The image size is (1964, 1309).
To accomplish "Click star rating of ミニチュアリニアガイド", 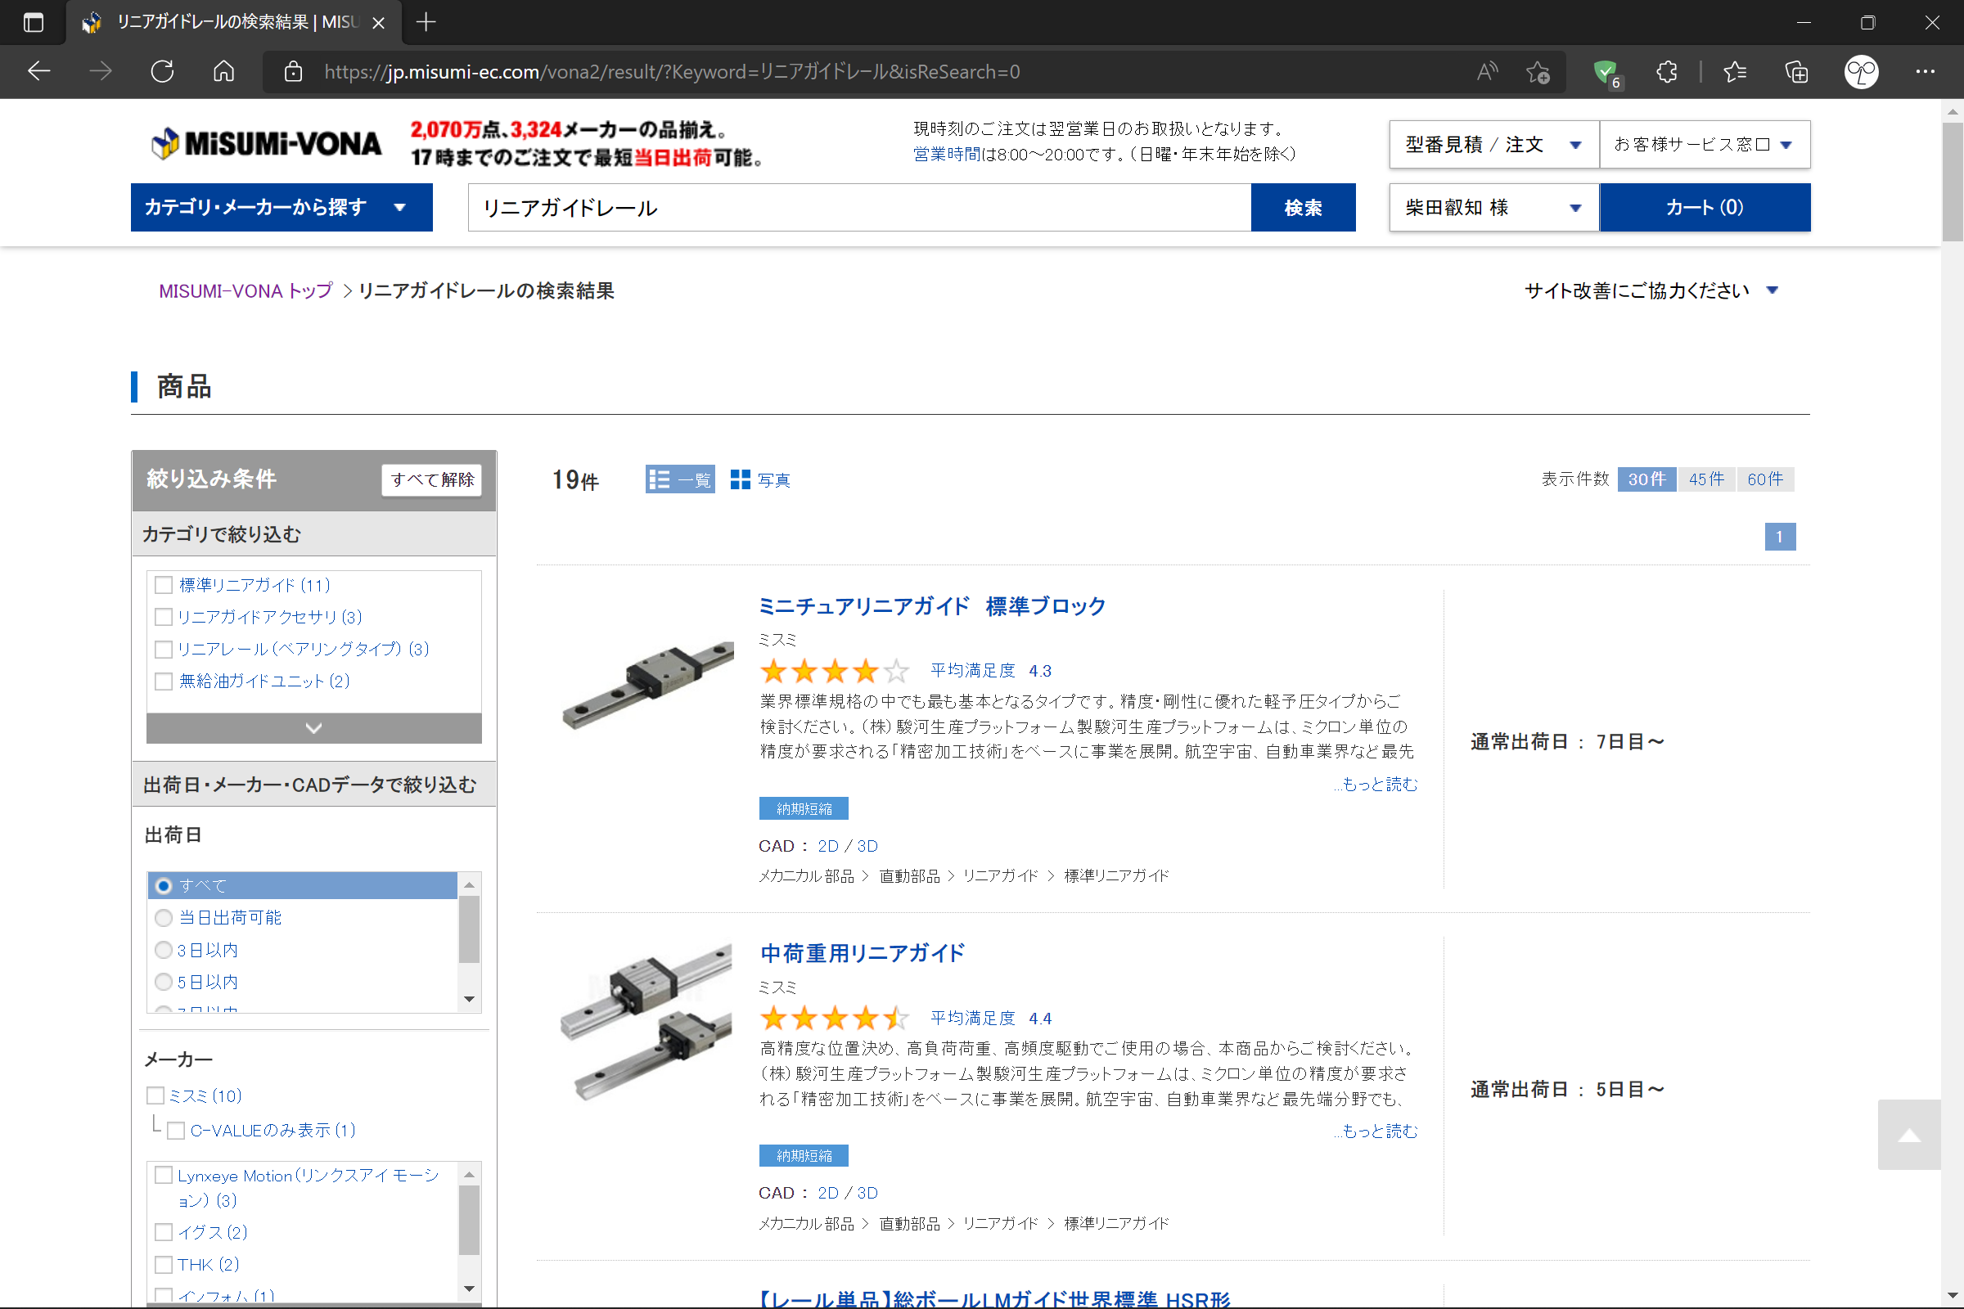I will [834, 670].
